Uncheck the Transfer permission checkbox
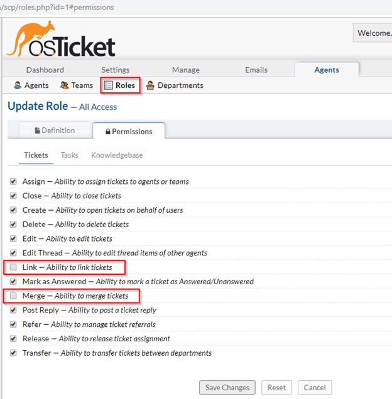The width and height of the screenshot is (392, 399). [x=13, y=353]
